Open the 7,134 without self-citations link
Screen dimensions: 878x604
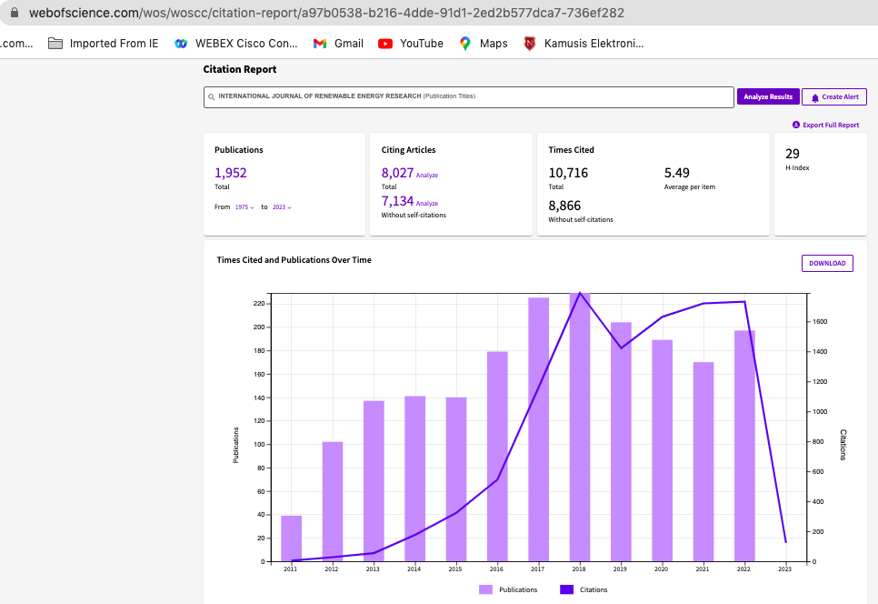point(397,201)
